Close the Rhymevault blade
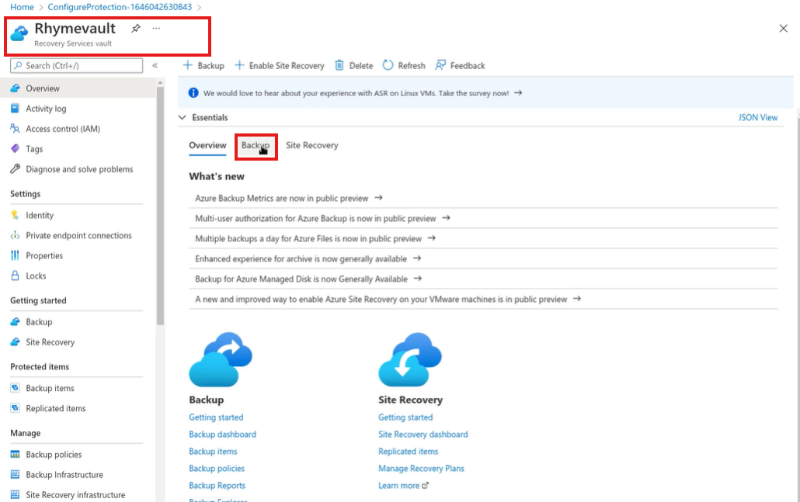The height and width of the screenshot is (502, 800). pos(783,29)
